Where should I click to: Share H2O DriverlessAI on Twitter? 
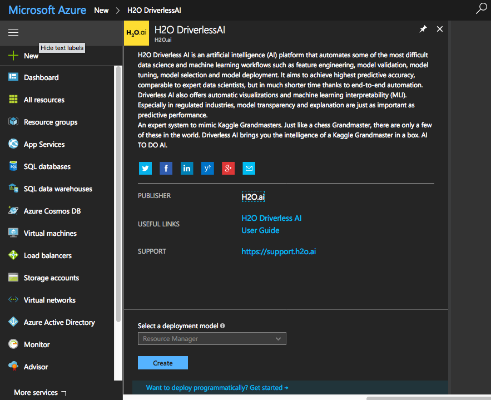pyautogui.click(x=145, y=168)
